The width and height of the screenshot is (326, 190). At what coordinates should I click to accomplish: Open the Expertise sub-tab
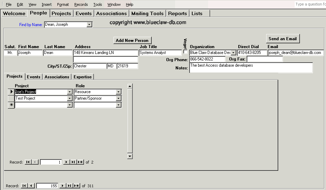83,77
